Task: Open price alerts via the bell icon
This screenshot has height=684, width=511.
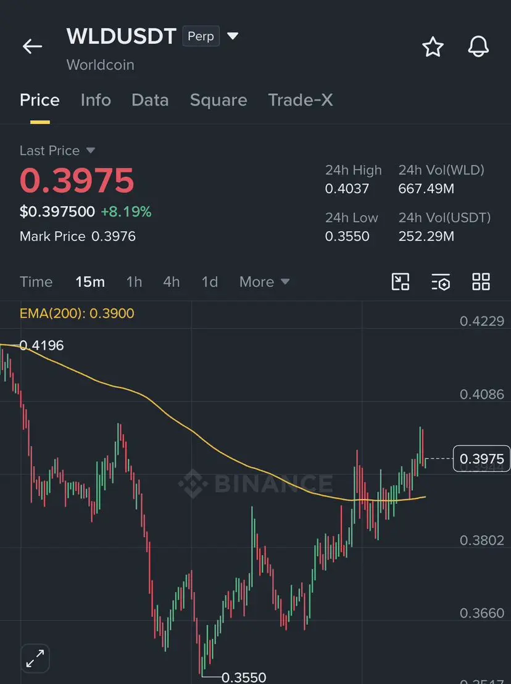Action: (x=478, y=46)
